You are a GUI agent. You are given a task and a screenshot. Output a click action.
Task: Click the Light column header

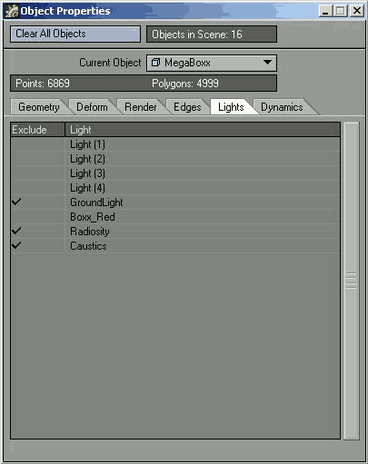point(203,130)
